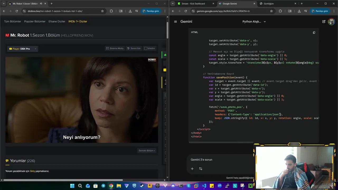
Task: Close the Günlüğüm tab
Action: point(296,4)
